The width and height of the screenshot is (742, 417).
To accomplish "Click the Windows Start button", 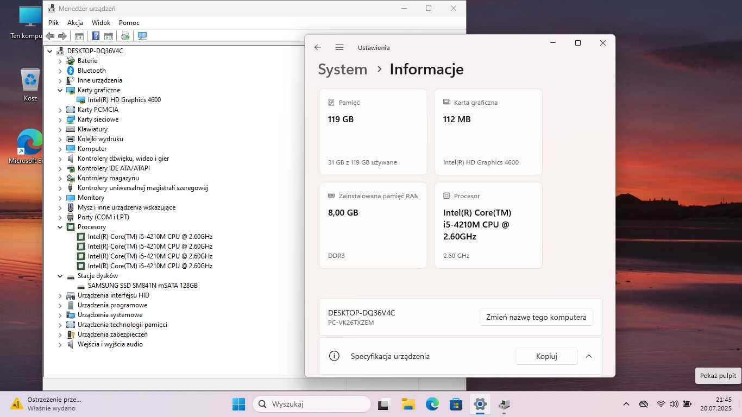I will coord(238,404).
